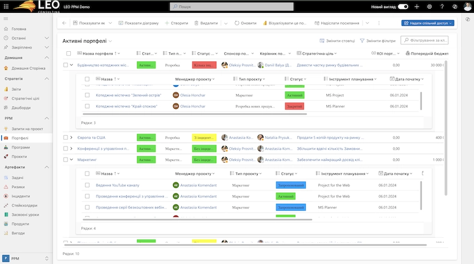Click the Надати спільний доступ button

pos(427,23)
